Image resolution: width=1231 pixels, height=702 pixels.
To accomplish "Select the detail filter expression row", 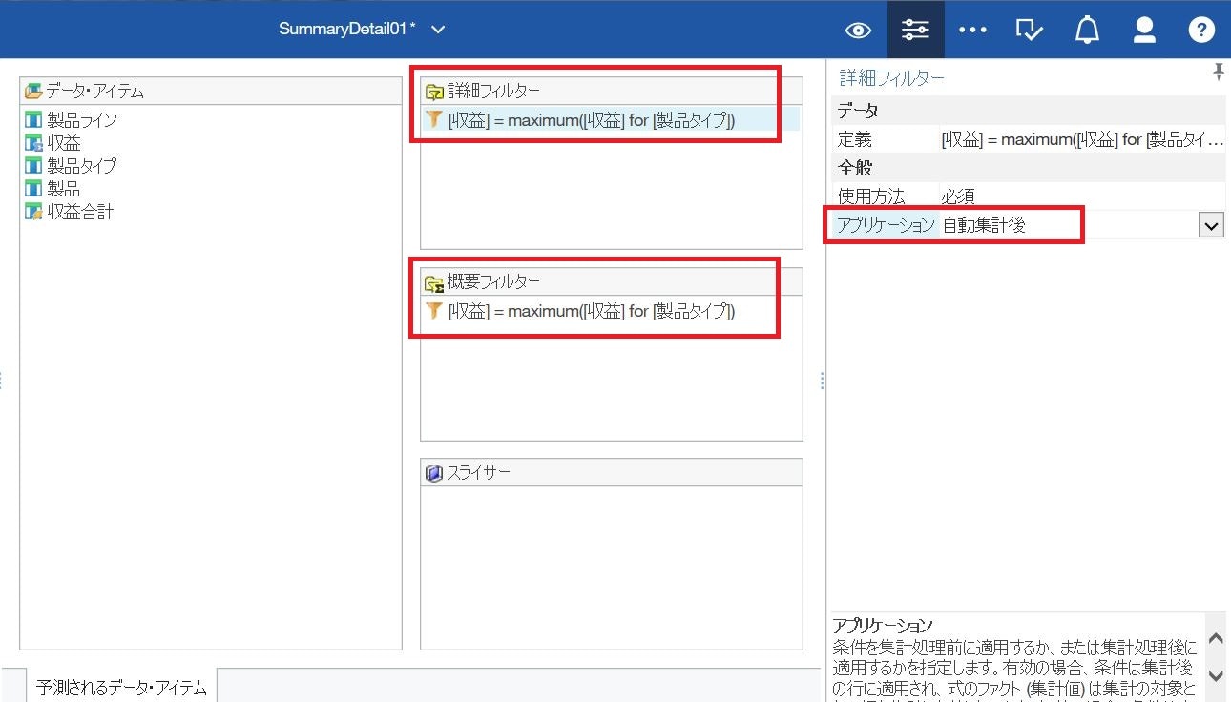I will pos(611,119).
